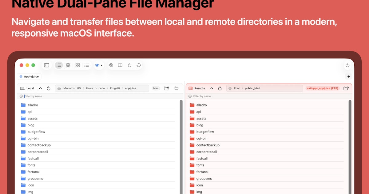The image size is (369, 194).
Task: Select the local contactbackup folder
Action: pyautogui.click(x=98, y=145)
